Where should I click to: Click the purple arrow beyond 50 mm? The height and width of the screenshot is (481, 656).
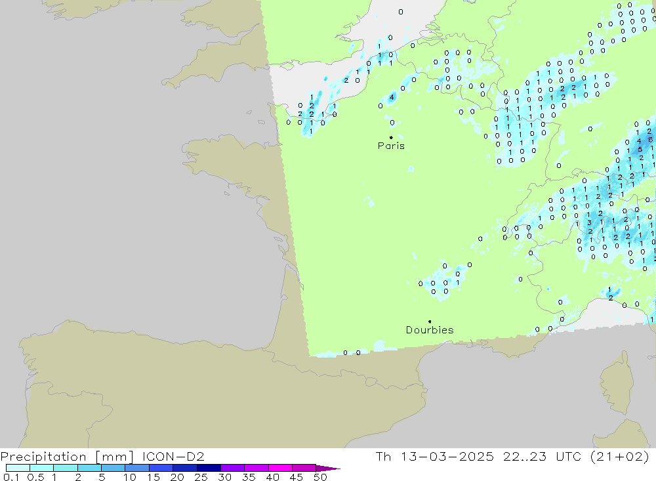[328, 468]
